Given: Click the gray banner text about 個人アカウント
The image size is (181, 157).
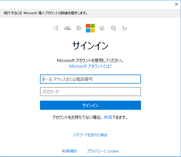Looking at the screenshot, I should [x=45, y=13].
